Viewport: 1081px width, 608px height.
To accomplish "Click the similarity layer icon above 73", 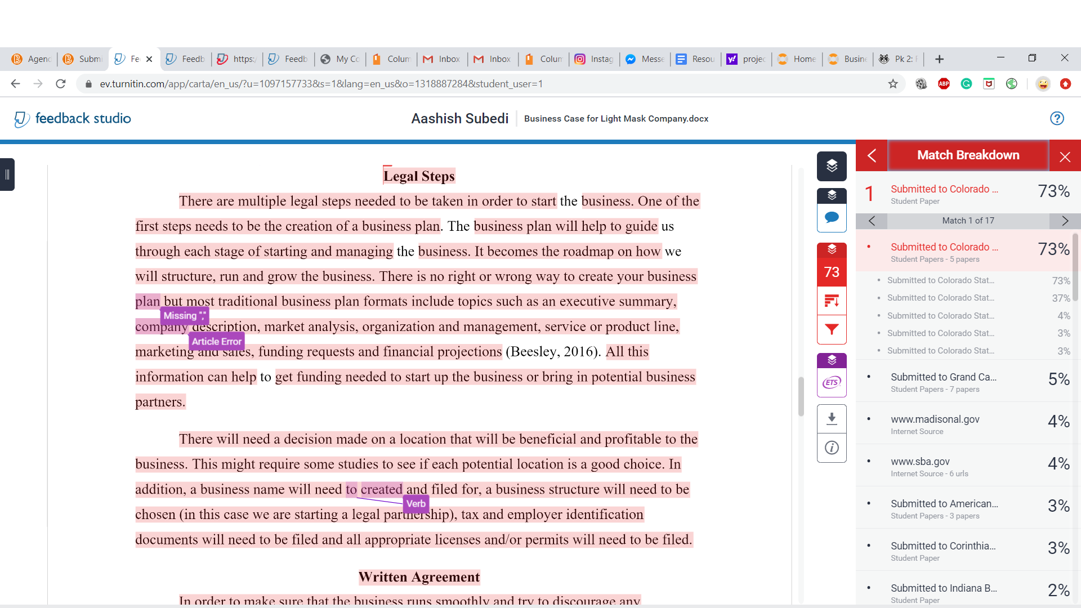I will tap(832, 249).
